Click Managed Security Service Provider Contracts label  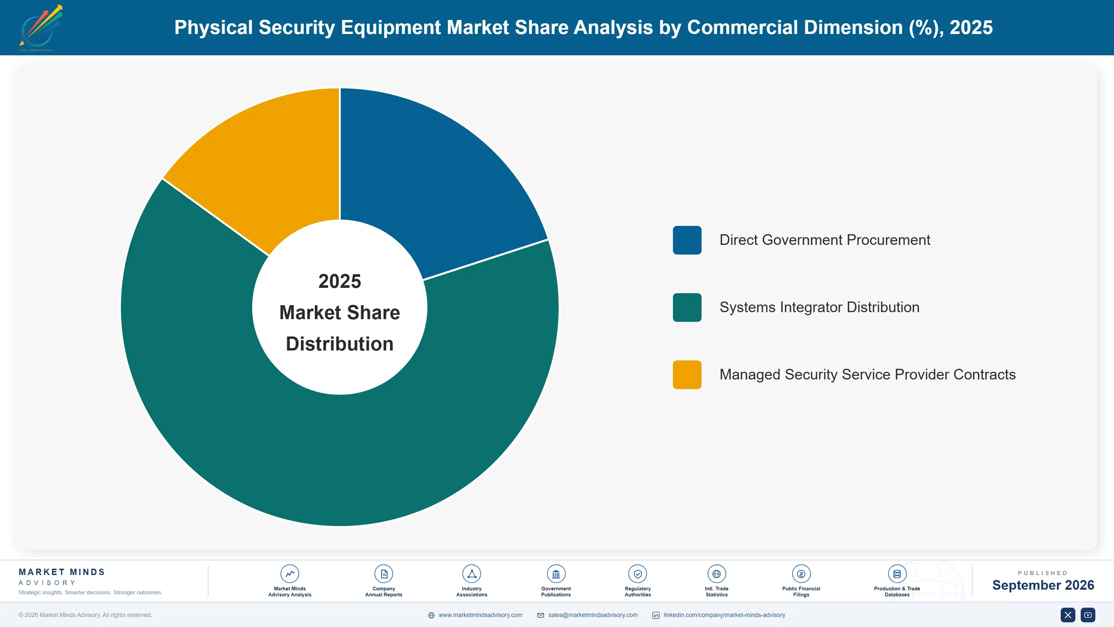tap(867, 375)
